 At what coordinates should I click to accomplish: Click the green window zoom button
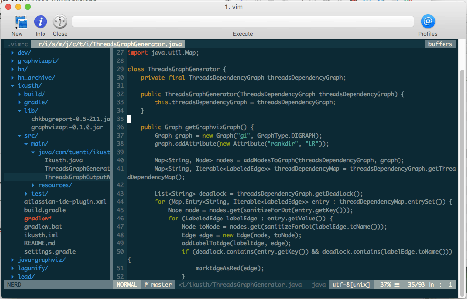tap(28, 7)
